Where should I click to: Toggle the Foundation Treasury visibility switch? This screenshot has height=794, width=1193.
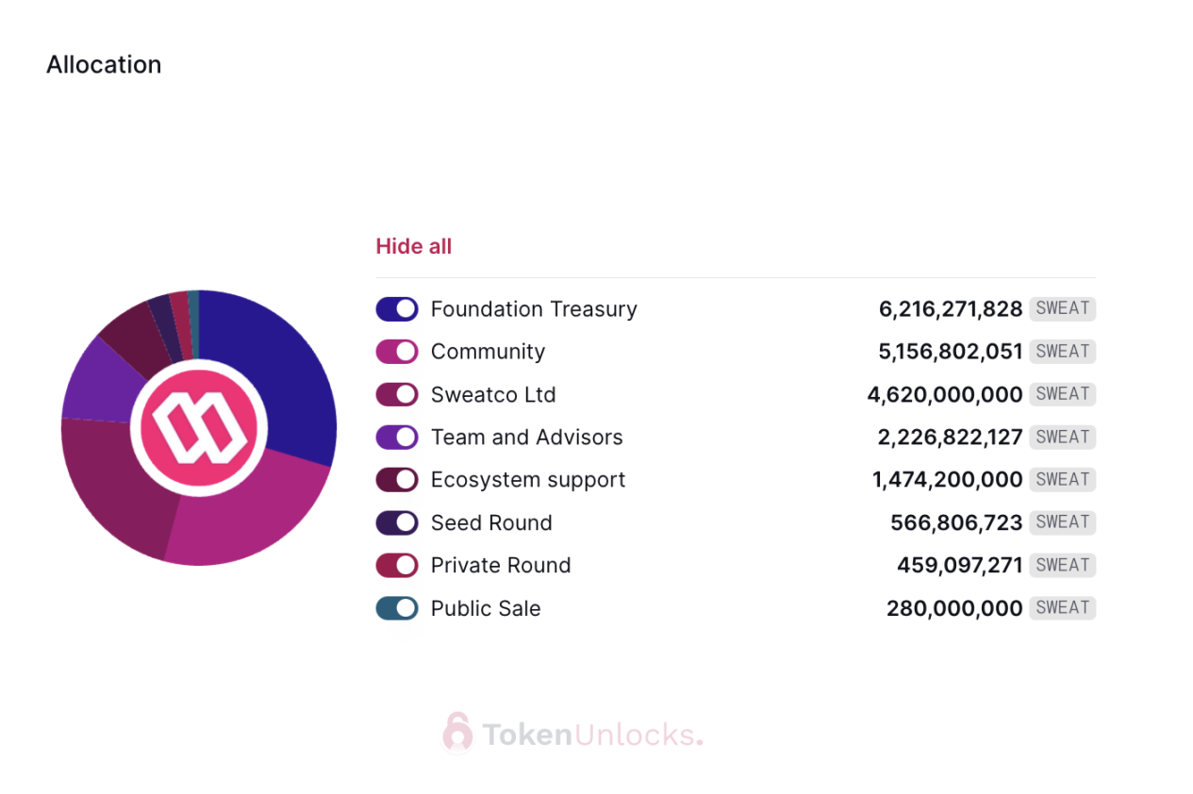coord(396,308)
